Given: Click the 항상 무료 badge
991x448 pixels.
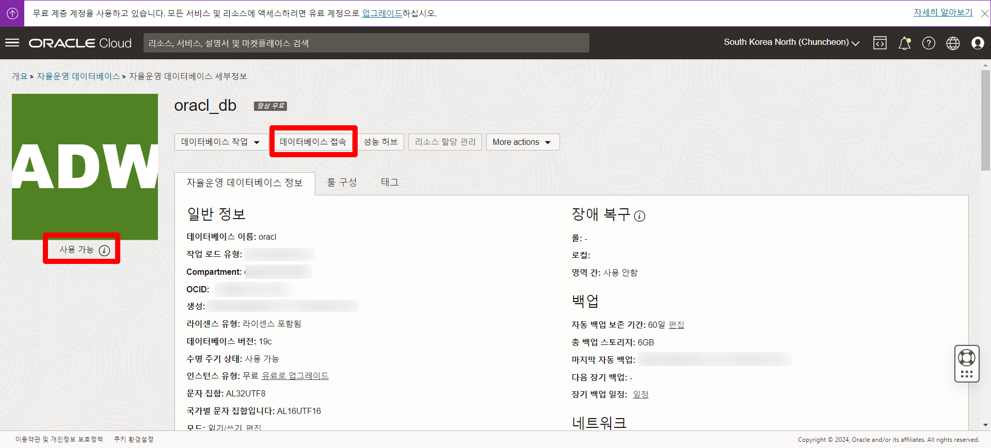Looking at the screenshot, I should (270, 106).
